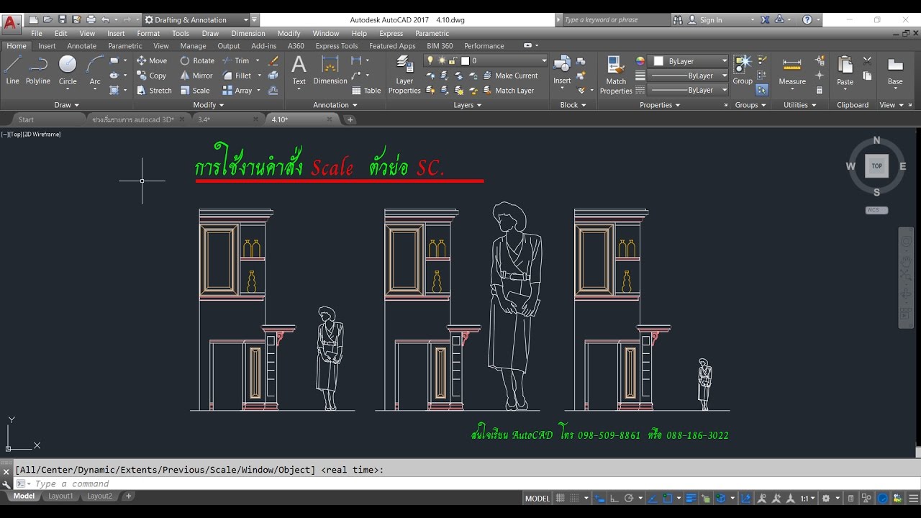Open the Dimension menu
Viewport: 921px width, 518px height.
click(x=248, y=33)
